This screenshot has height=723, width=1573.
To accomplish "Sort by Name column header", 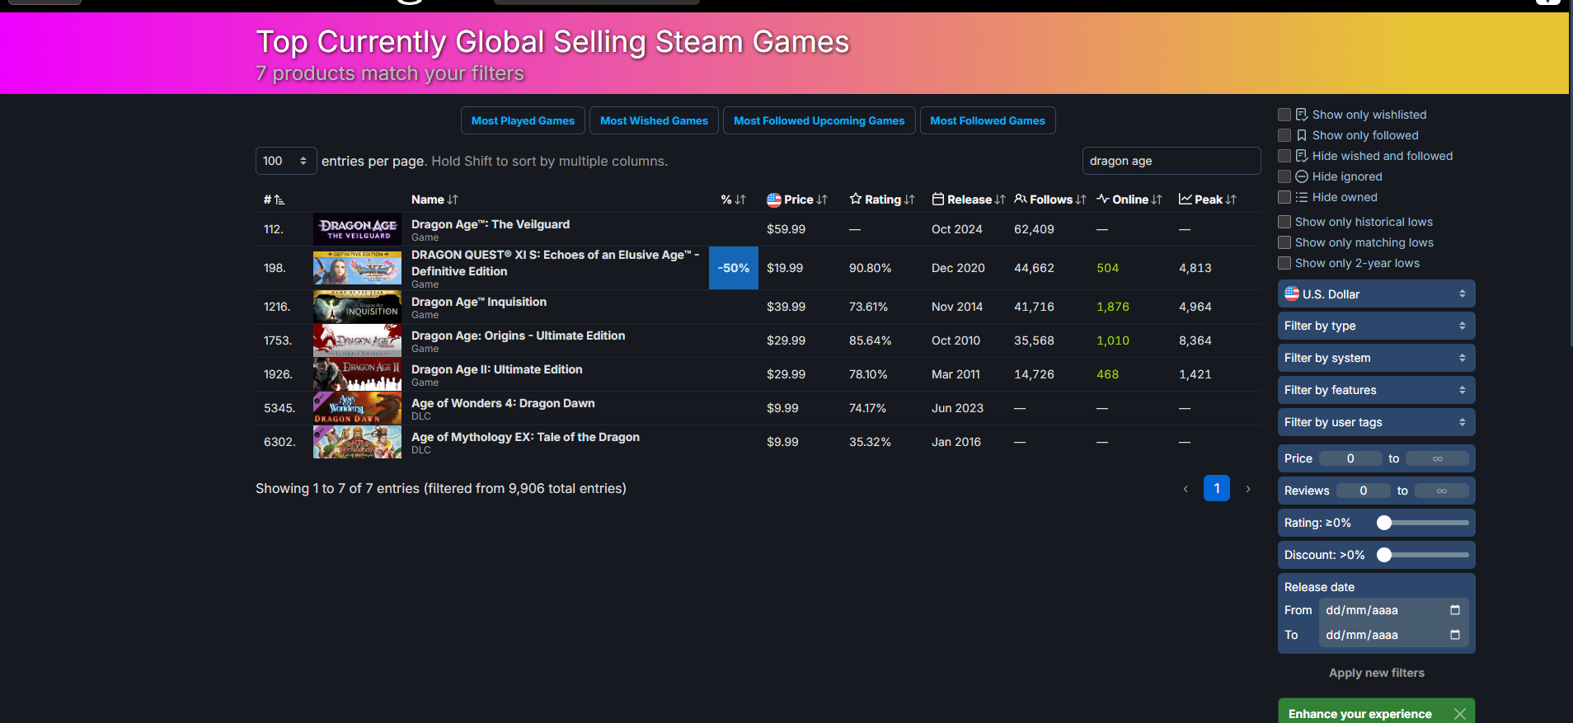I will click(x=434, y=200).
